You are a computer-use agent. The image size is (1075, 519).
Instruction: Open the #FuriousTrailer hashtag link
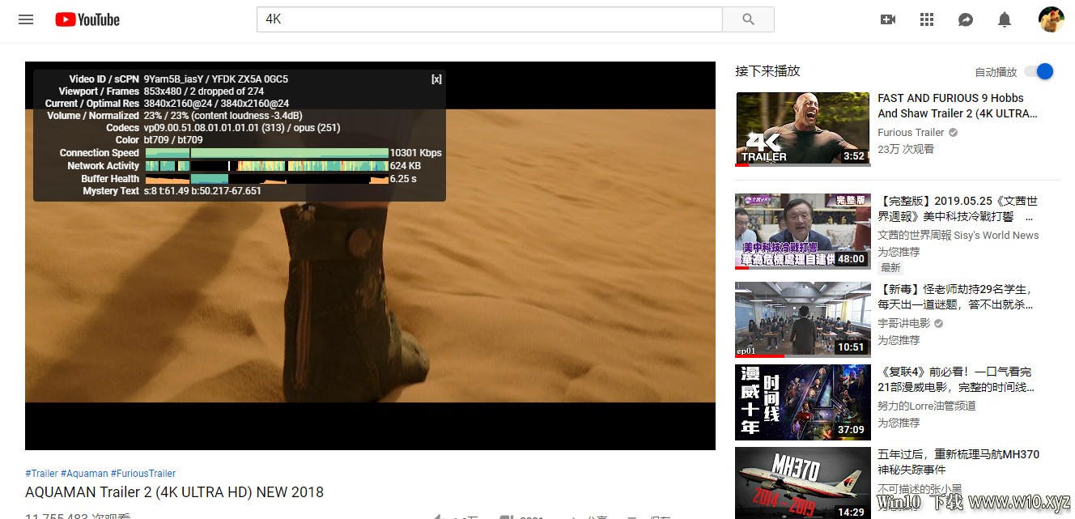143,474
